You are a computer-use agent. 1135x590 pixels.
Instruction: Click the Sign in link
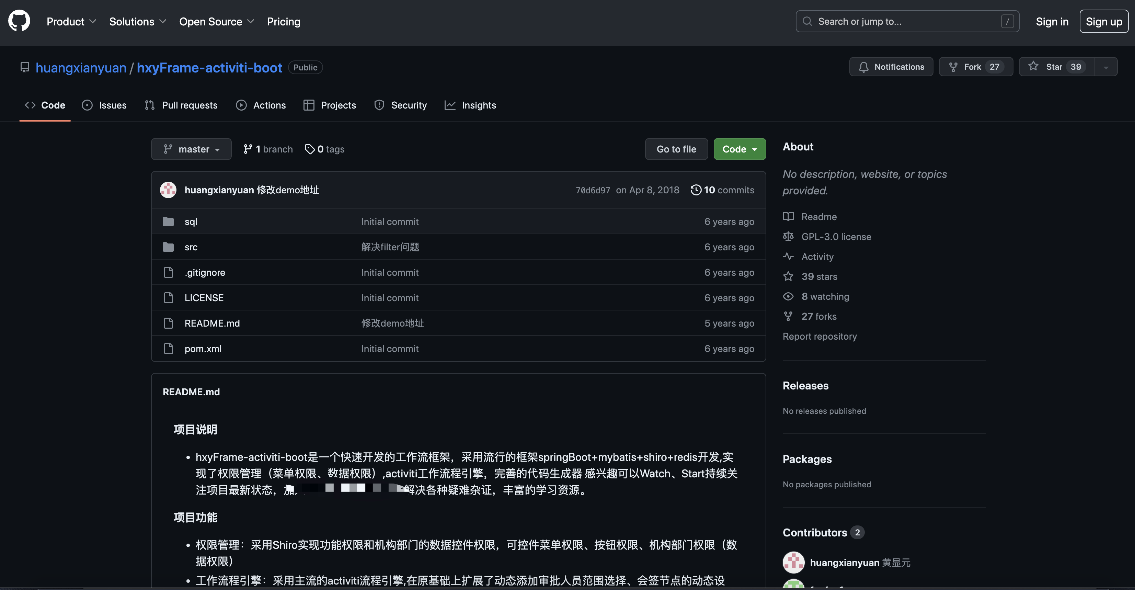(x=1052, y=22)
